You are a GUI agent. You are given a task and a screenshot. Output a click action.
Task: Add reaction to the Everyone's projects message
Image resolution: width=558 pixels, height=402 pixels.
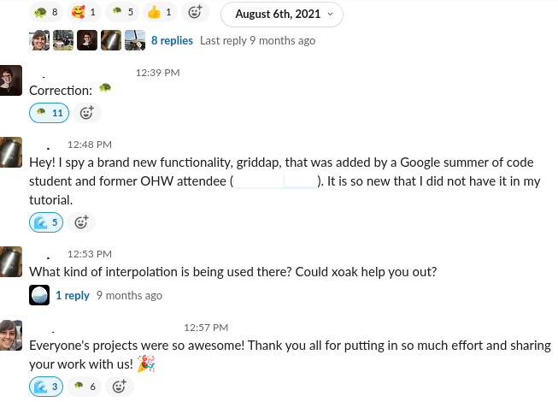[x=120, y=387]
